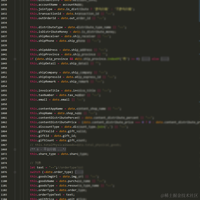Click the 'switch (+data.order_type)' statement
Screen dimensions: 200x200
pyautogui.click(x=51, y=172)
